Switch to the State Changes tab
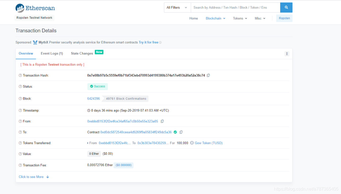 point(82,53)
